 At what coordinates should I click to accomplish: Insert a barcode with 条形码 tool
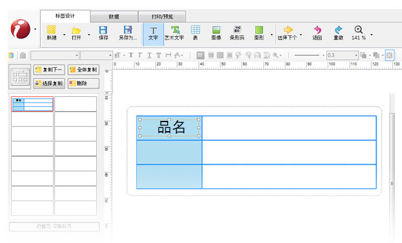237,33
